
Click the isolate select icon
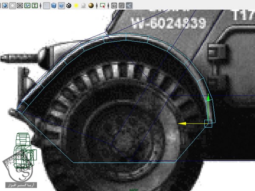point(102,6)
